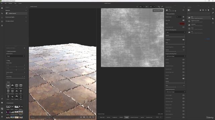Open the default behavior dropdown under Global parameters
The width and height of the screenshot is (215, 120).
[x=15, y=56]
